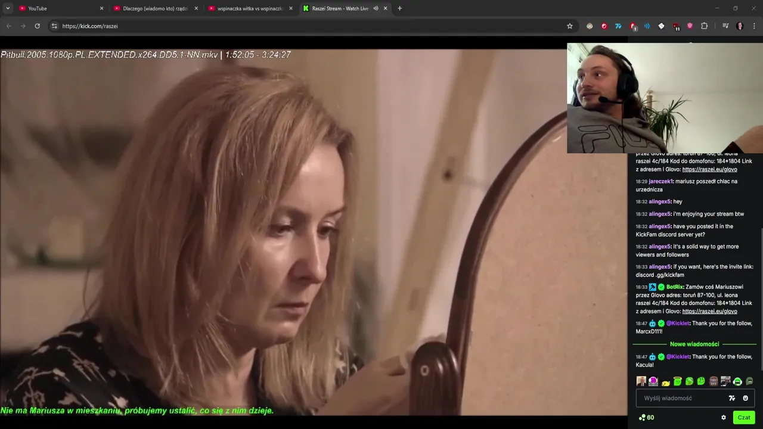Open the 7TV emote picker in chat input
The width and height of the screenshot is (763, 429).
click(x=732, y=398)
